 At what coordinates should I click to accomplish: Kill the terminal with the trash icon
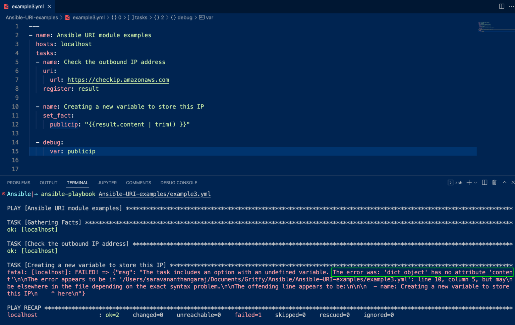[494, 183]
